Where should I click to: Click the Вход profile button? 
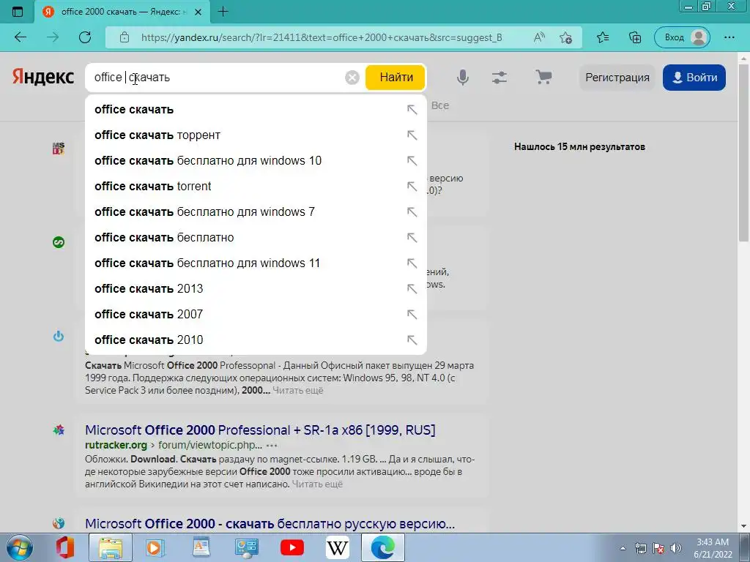coord(683,37)
